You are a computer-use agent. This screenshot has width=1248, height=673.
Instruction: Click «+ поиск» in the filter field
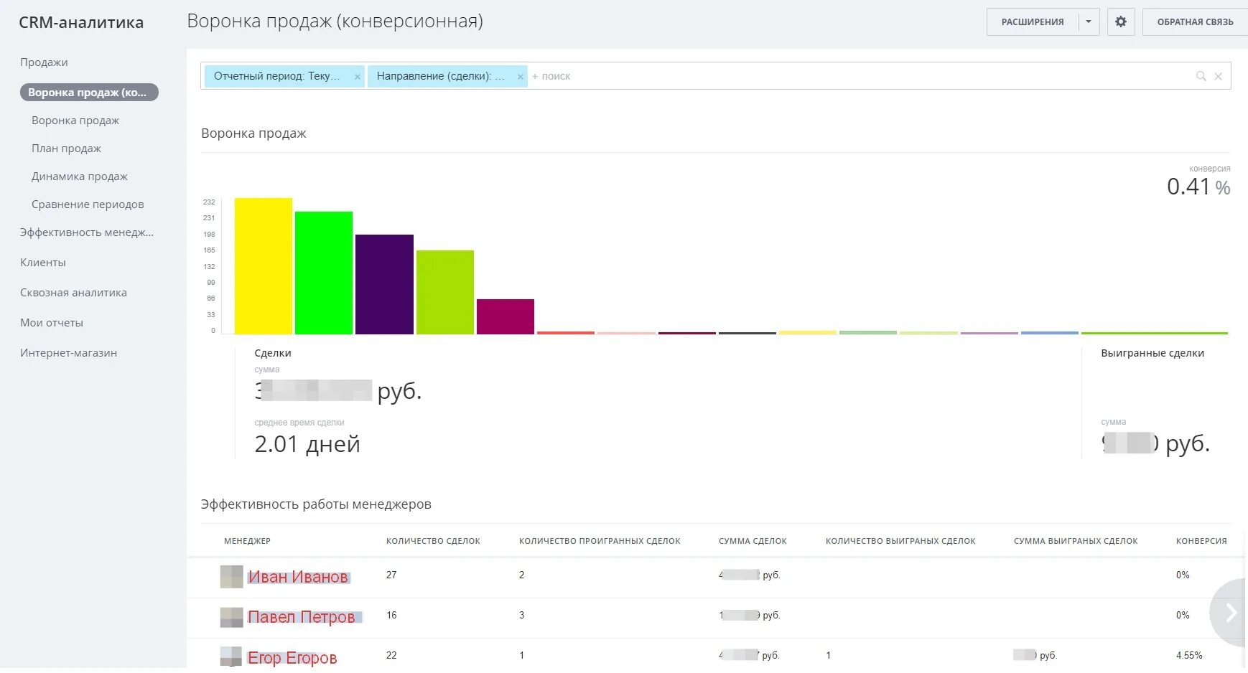551,75
